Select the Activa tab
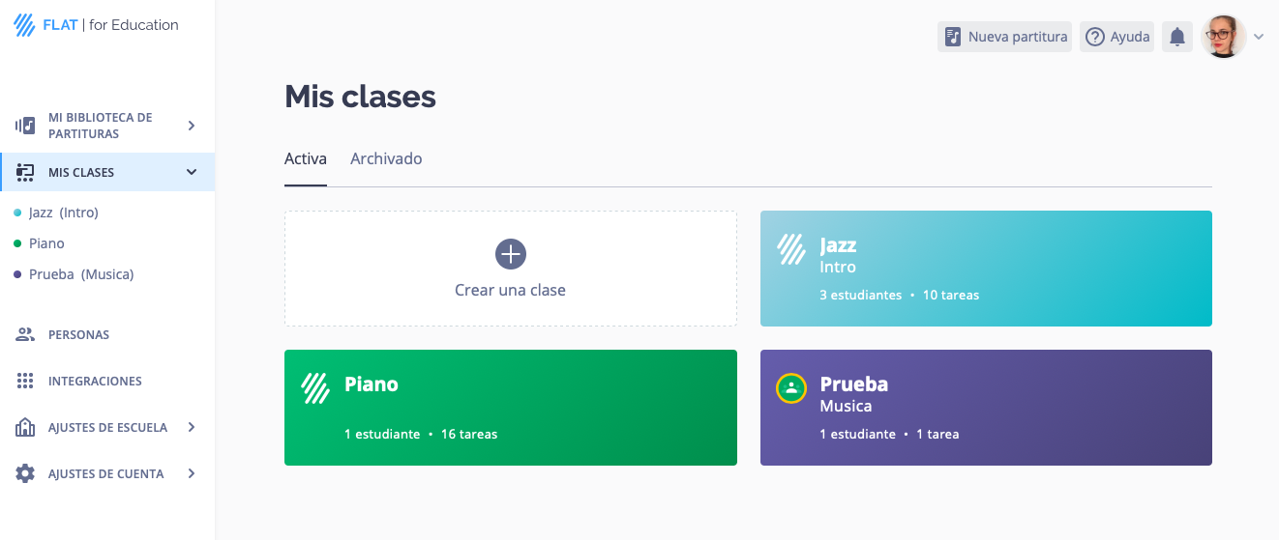Viewport: 1279px width, 540px height. 305,158
